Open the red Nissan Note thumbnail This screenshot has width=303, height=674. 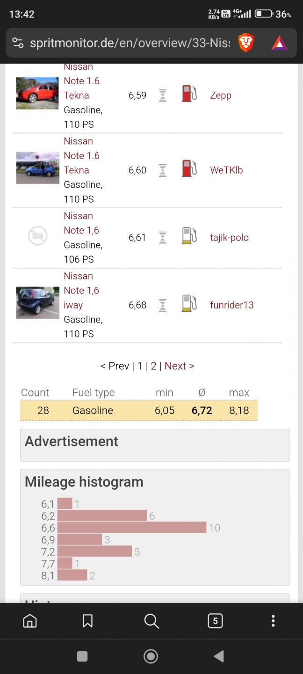[37, 93]
